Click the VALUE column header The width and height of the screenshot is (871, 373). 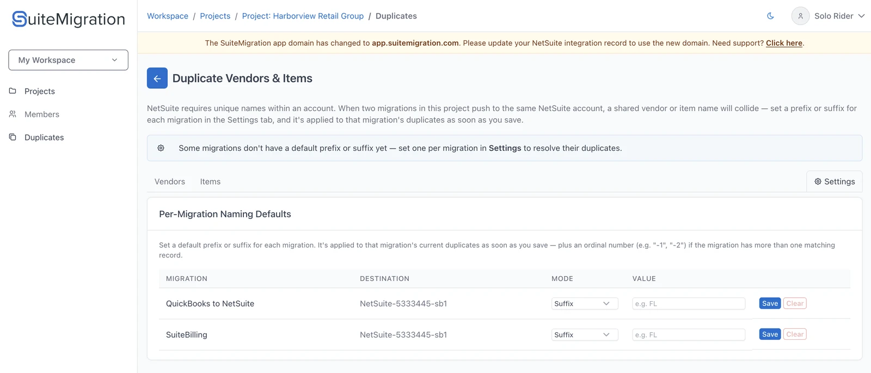644,278
